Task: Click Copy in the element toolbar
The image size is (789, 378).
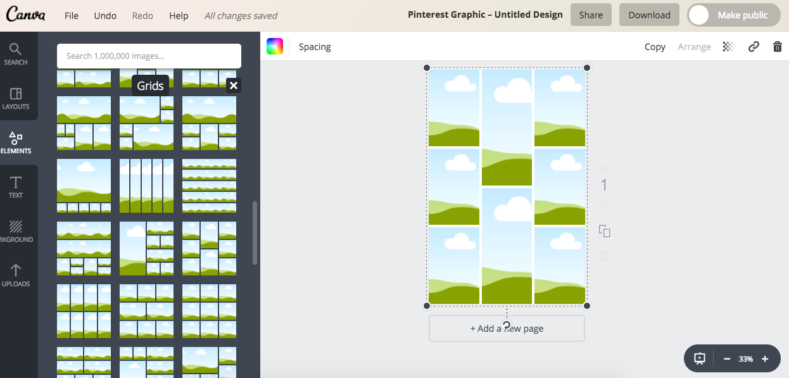Action: click(x=655, y=47)
